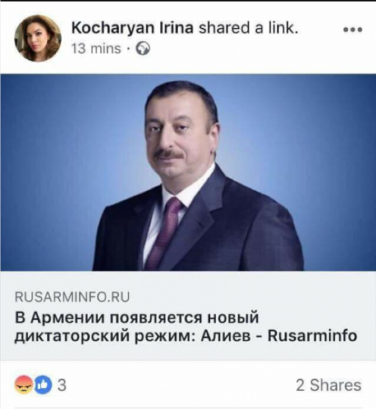Viewport: 376px width, 409px height.
Task: Click the reaction count number 3
Action: point(62,385)
